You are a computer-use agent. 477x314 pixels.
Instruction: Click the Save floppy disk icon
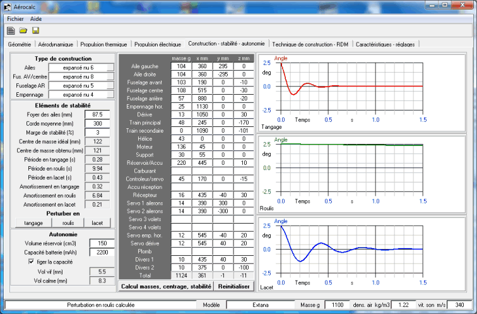tap(35, 30)
